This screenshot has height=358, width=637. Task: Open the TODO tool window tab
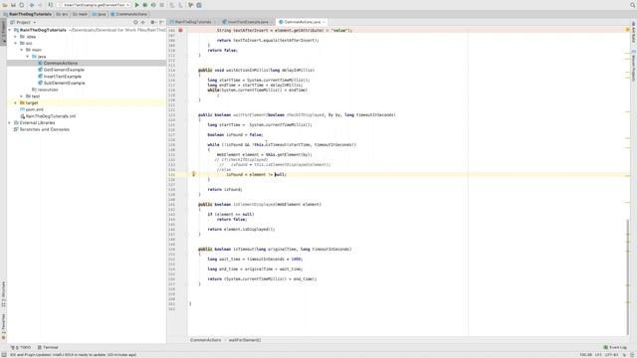coord(21,347)
